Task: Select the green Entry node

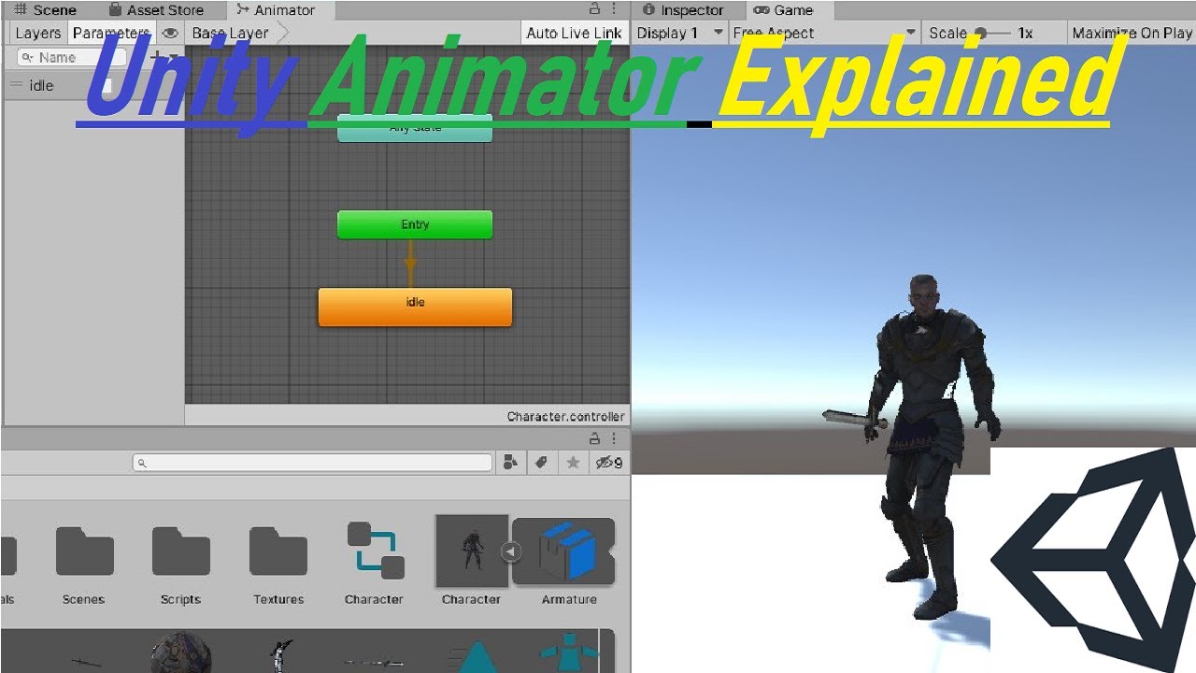Action: click(x=415, y=224)
